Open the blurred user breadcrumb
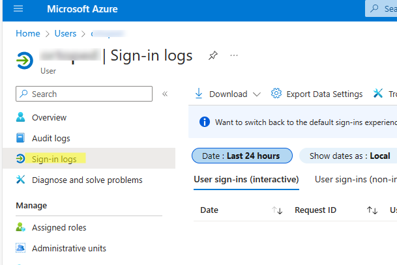The image size is (397, 265). coord(108,34)
